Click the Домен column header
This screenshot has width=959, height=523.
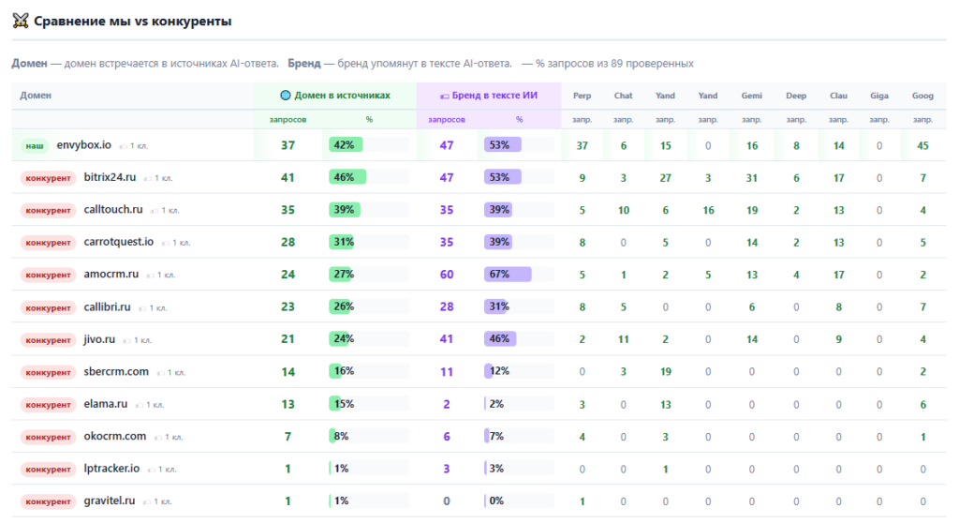pyautogui.click(x=36, y=96)
